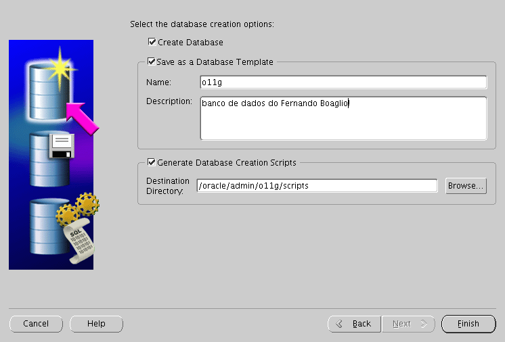This screenshot has width=505, height=342.
Task: Finish the database configuration wizard
Action: point(468,324)
